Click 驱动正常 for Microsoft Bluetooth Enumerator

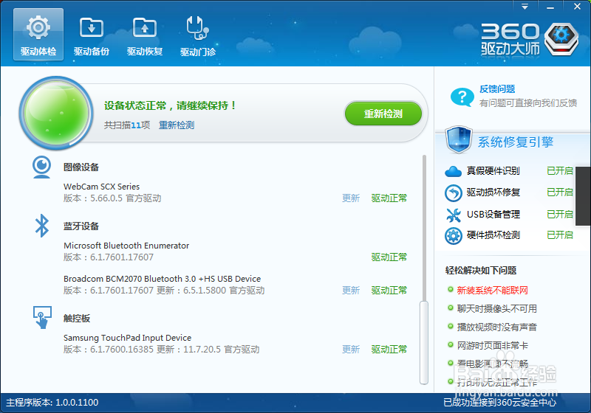389,257
